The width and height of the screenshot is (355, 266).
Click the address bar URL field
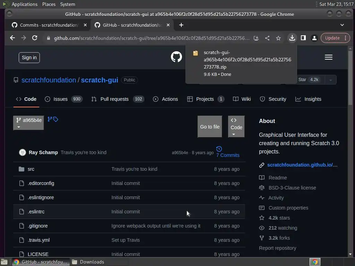(x=151, y=38)
